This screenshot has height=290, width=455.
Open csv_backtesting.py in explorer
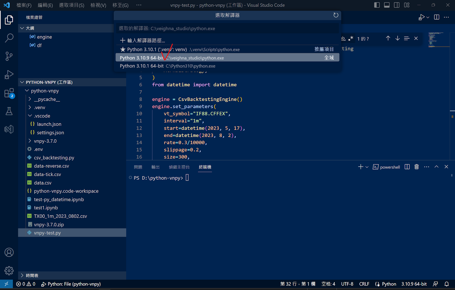point(54,158)
